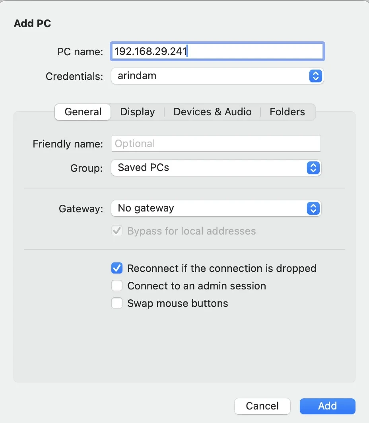369x423 pixels.
Task: Click the Credentials dropdown stepper arrows icon
Action: [316, 76]
